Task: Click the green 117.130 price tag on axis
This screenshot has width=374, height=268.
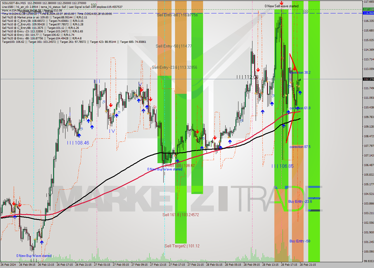Action: tap(368, 9)
